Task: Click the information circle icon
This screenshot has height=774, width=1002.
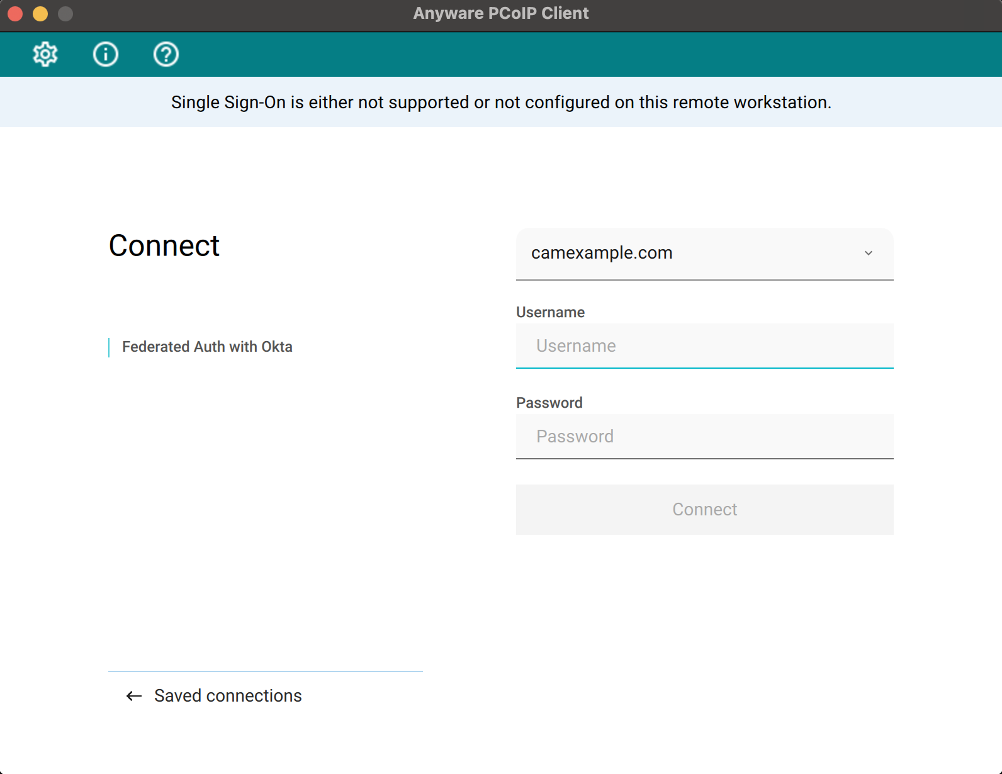Action: point(106,55)
